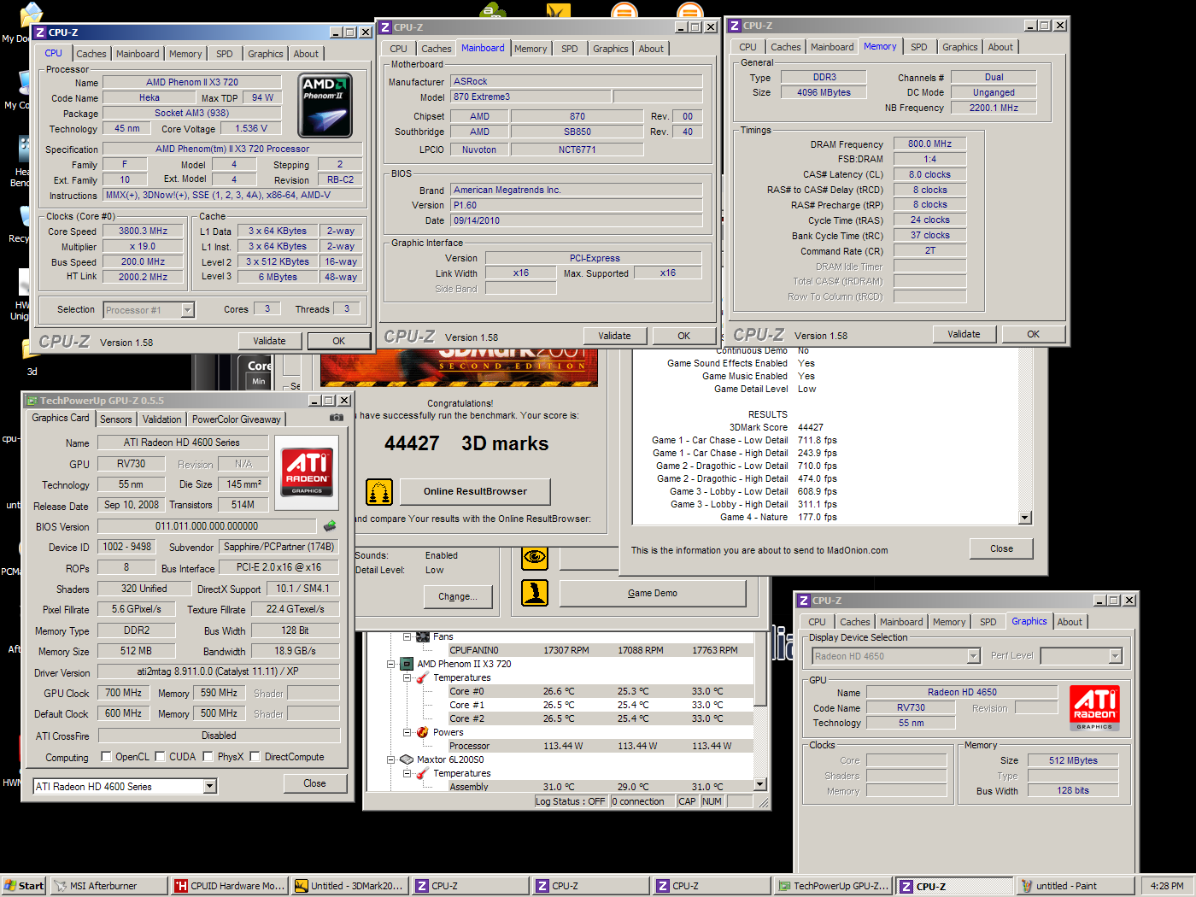Viewport: 1196px width, 897px height.
Task: Switch to CPUID Hardware Monitor in the taskbar
Action: pyautogui.click(x=228, y=886)
